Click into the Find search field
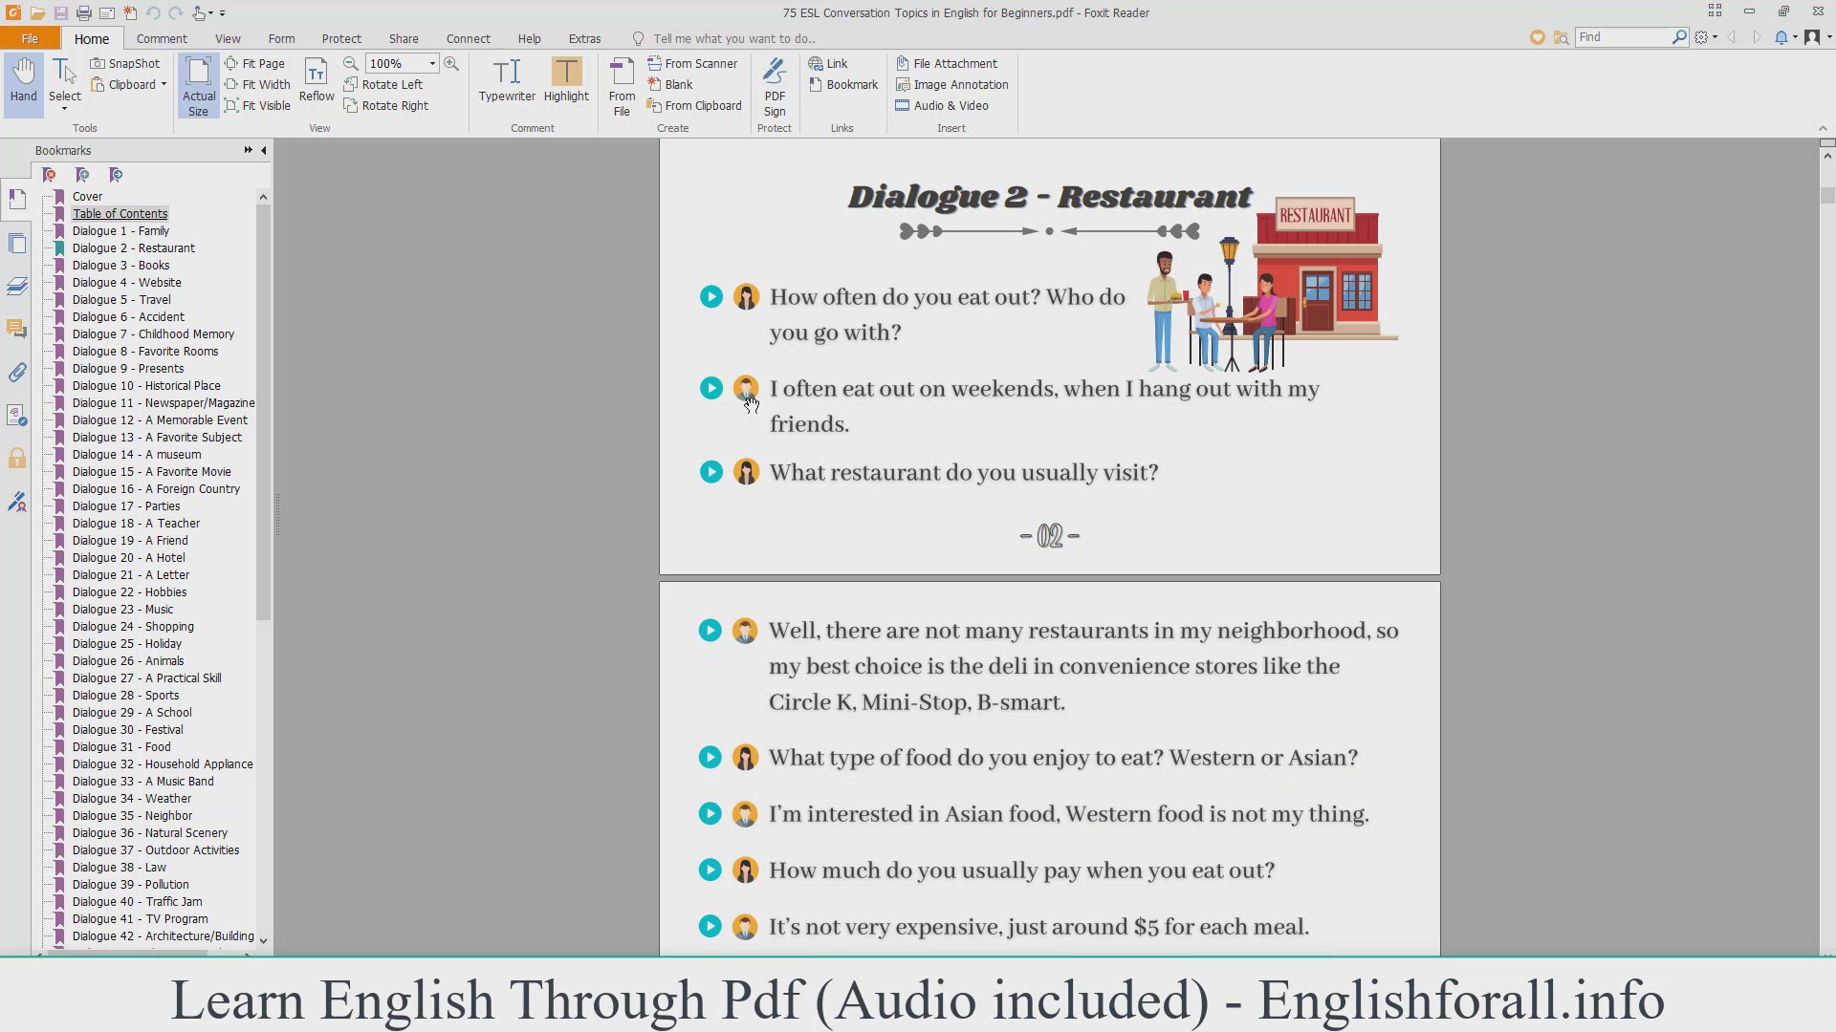The width and height of the screenshot is (1836, 1032). tap(1622, 36)
